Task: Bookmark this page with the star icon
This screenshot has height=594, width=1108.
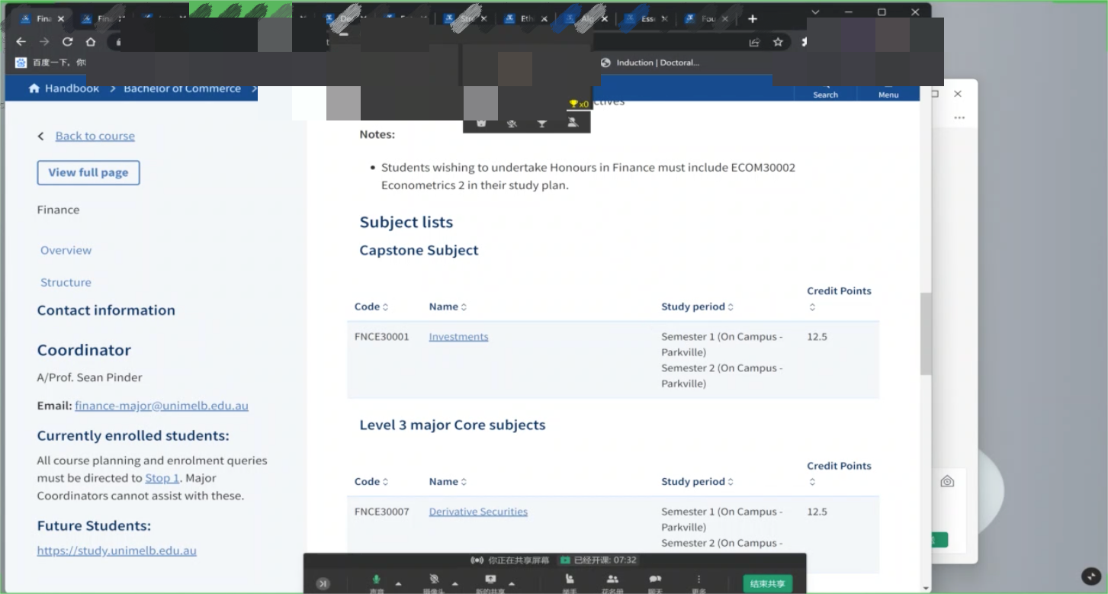Action: pos(778,43)
